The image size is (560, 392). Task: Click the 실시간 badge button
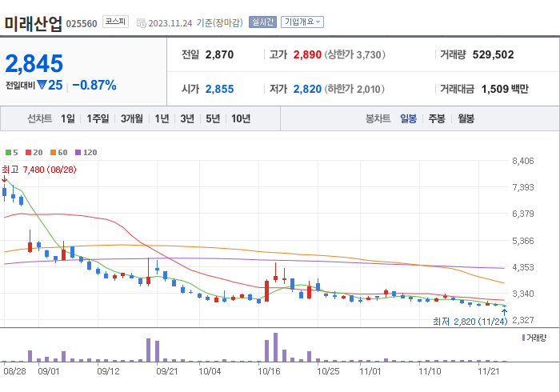(x=262, y=22)
